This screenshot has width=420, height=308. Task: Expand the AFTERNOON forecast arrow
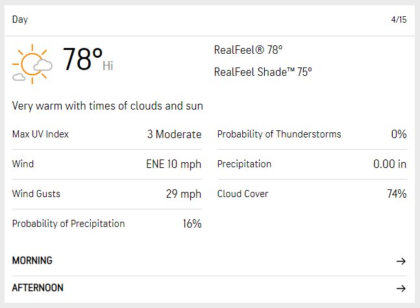[401, 288]
